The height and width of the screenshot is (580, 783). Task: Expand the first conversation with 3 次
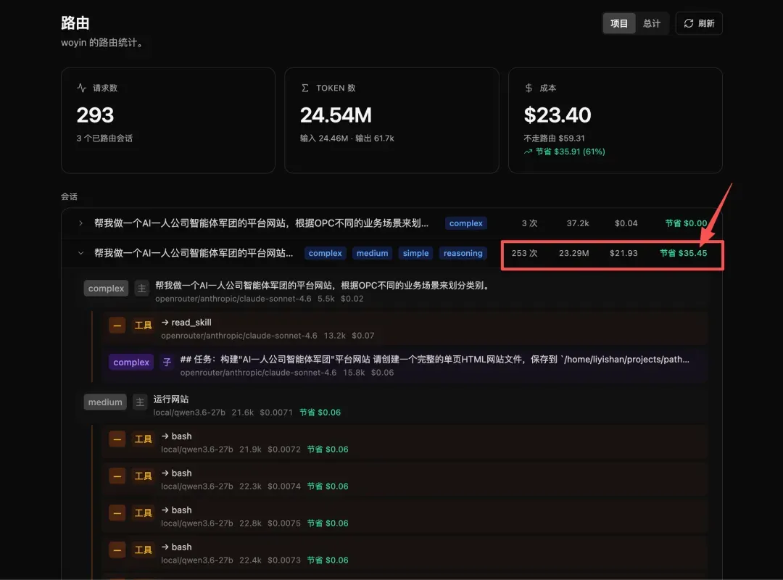[x=80, y=223]
